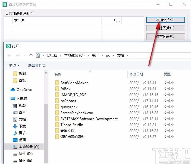Expand chevron after pc in breadcrumb
This screenshot has height=164, width=191.
coord(113,56)
